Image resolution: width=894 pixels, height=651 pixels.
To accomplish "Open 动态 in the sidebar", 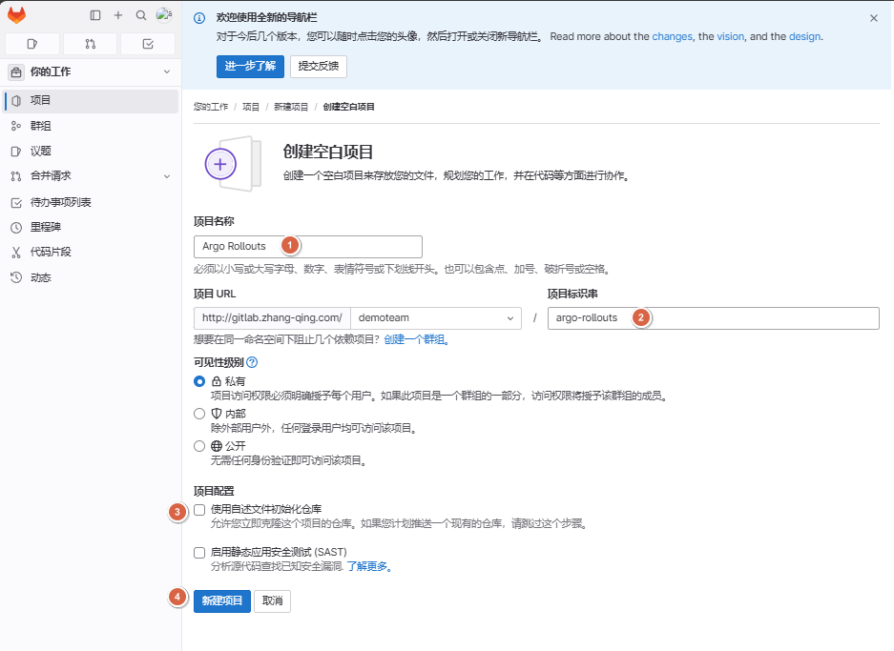I will coord(92,277).
